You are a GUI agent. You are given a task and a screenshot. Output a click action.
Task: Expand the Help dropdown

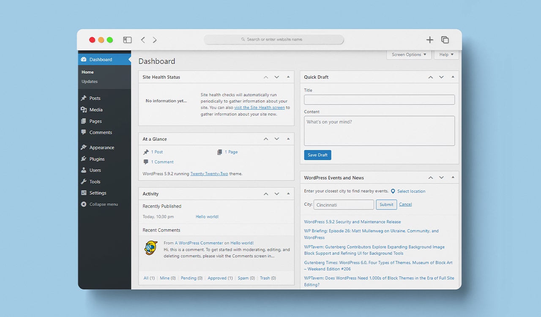pyautogui.click(x=445, y=54)
